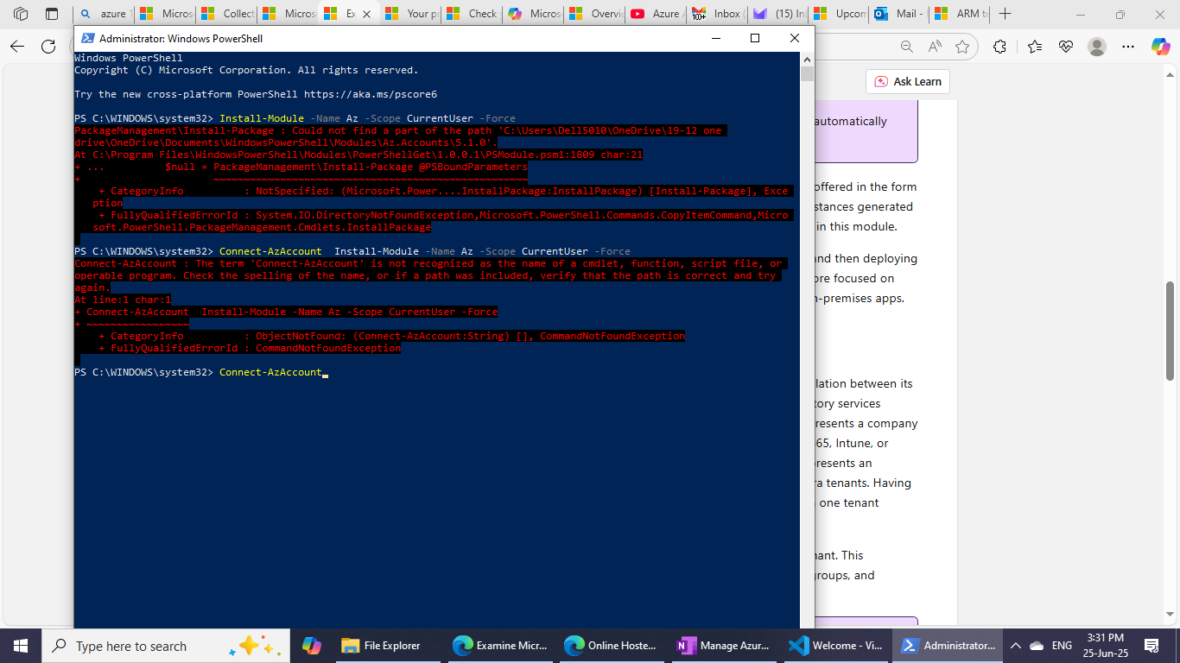Click the Ask Learn button
This screenshot has height=663, width=1180.
(x=908, y=81)
